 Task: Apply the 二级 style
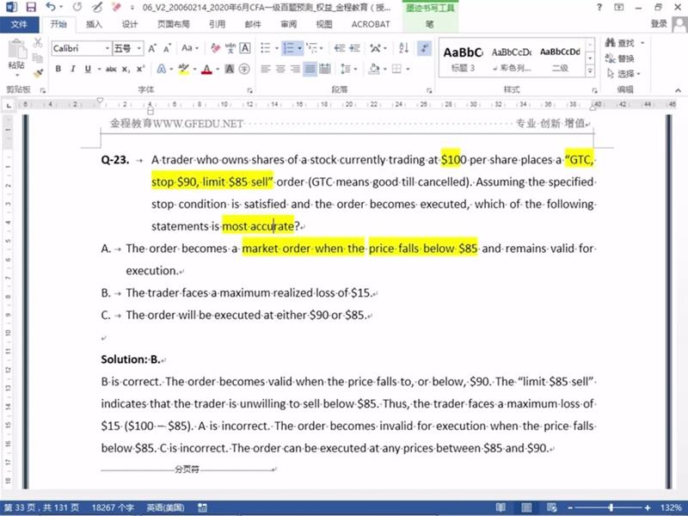[560, 58]
